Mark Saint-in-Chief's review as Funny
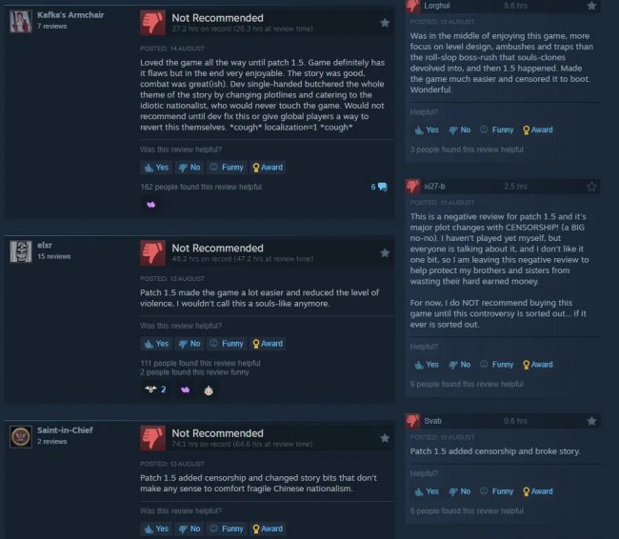Image resolution: width=619 pixels, height=539 pixels. point(227,529)
